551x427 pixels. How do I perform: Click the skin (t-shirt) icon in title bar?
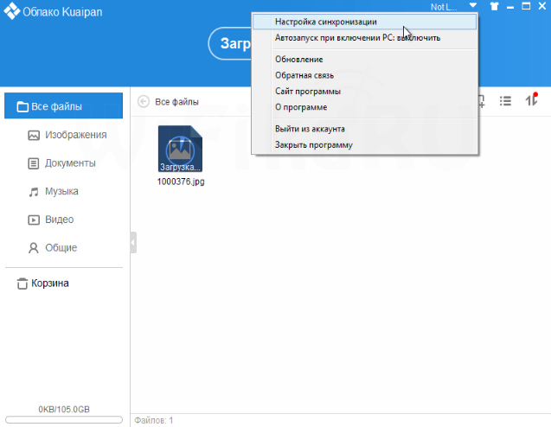(x=494, y=7)
